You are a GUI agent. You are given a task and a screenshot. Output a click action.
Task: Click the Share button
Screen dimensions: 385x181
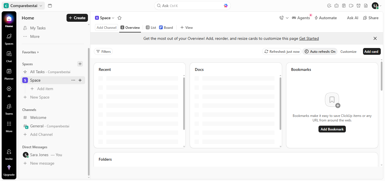pos(371,18)
